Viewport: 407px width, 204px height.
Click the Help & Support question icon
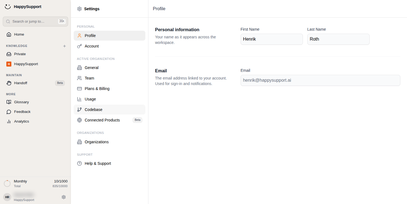pyautogui.click(x=79, y=163)
